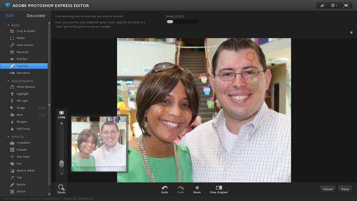Viewport: 357px width, 201px height.
Task: Toggle fit-to-screen icon above 179%
Action: 61,113
